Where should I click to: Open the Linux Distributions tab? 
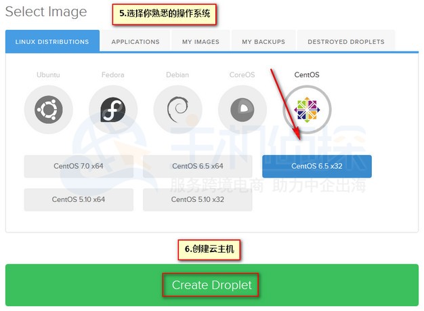52,41
